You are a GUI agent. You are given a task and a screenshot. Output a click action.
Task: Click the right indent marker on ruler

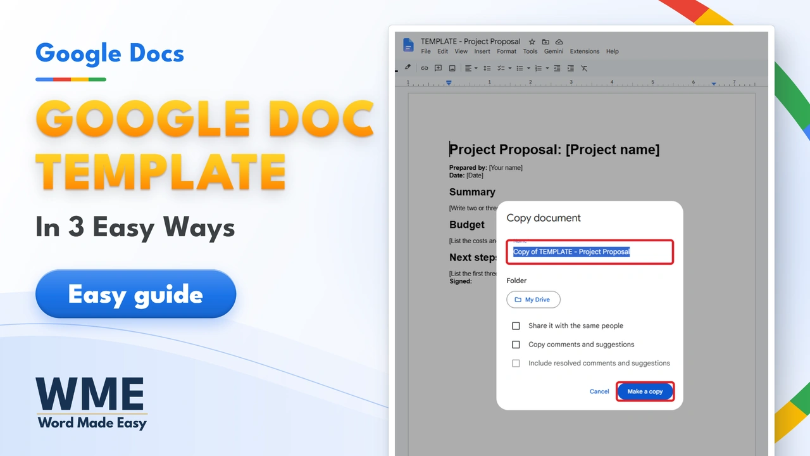[714, 84]
